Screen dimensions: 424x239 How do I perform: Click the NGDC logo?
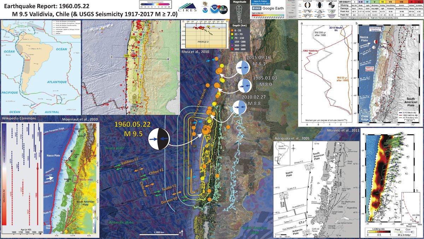click(223, 9)
